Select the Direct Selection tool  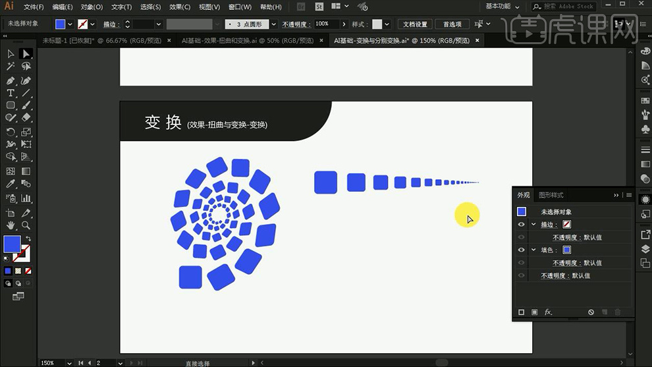point(26,53)
